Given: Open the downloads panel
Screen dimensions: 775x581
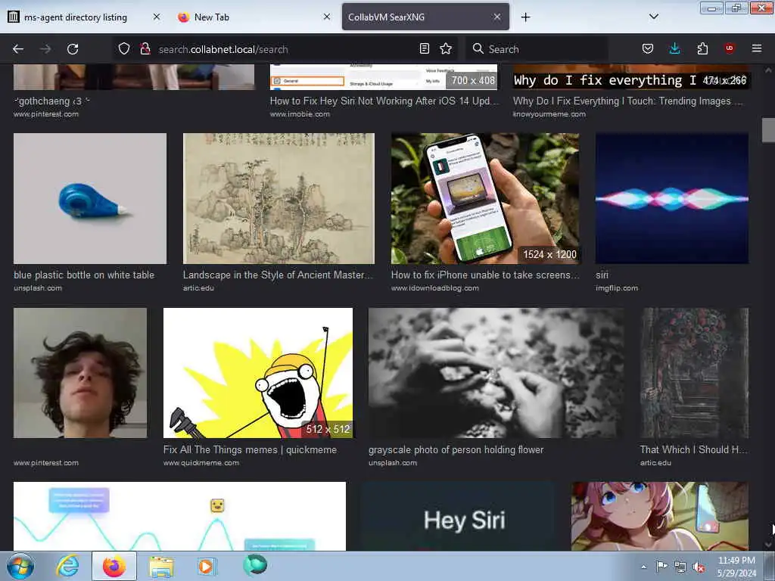Looking at the screenshot, I should (x=674, y=48).
